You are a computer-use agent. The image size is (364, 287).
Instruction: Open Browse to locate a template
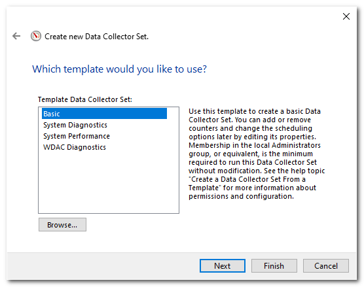(62, 225)
